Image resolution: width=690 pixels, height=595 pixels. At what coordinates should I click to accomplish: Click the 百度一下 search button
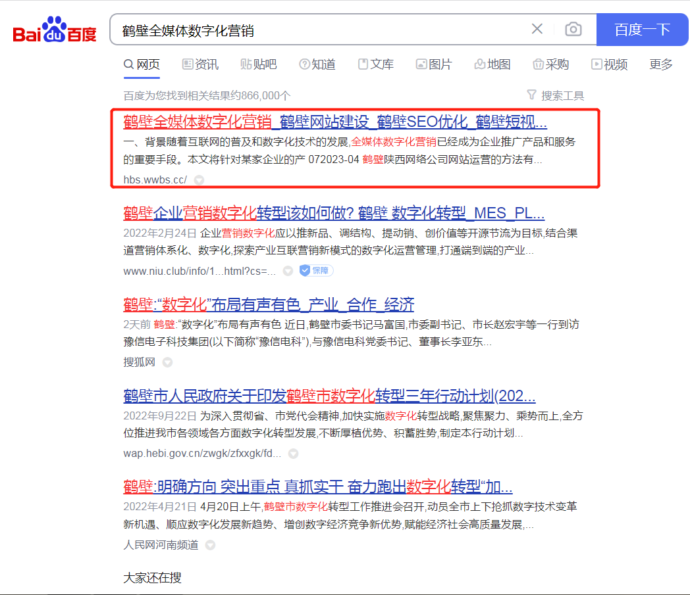[x=642, y=30]
